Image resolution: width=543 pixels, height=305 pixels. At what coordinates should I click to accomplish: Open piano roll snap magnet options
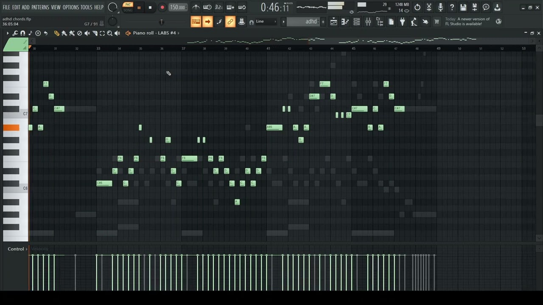coord(23,33)
